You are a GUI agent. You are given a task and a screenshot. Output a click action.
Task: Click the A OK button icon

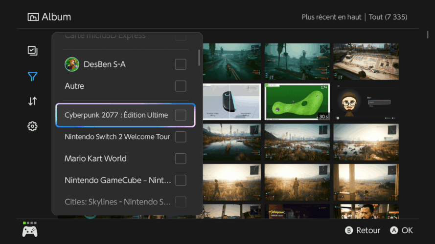[394, 230]
